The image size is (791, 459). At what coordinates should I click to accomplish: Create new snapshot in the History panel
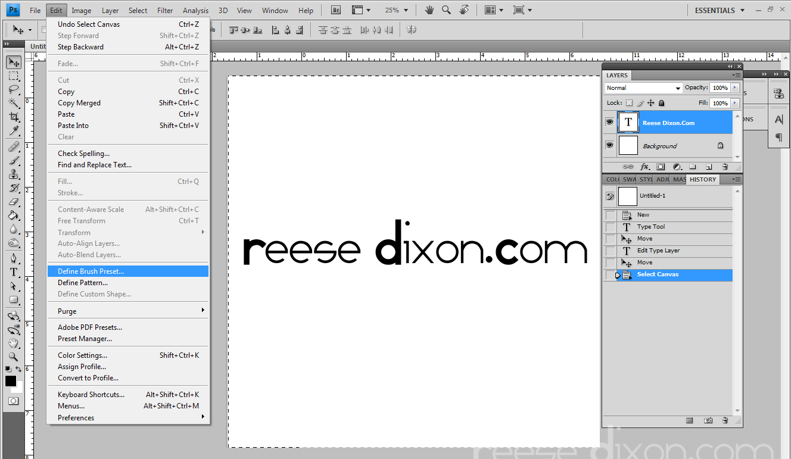(x=708, y=420)
